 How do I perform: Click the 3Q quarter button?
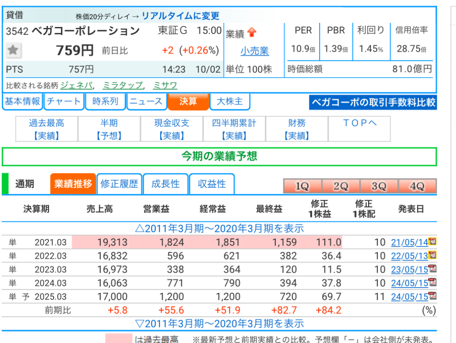pos(379,186)
